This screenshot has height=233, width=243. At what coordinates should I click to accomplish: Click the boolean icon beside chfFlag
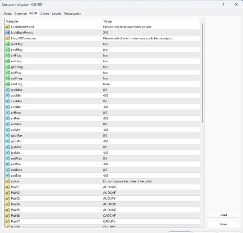(7, 56)
